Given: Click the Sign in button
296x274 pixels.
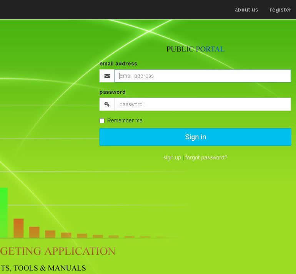Looking at the screenshot, I should pos(195,137).
